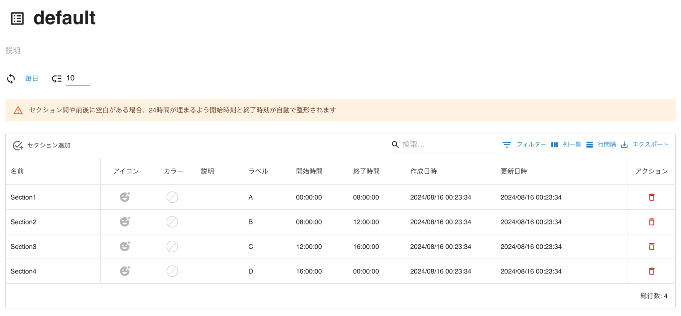Delete Section2 with its trash icon

tap(651, 221)
